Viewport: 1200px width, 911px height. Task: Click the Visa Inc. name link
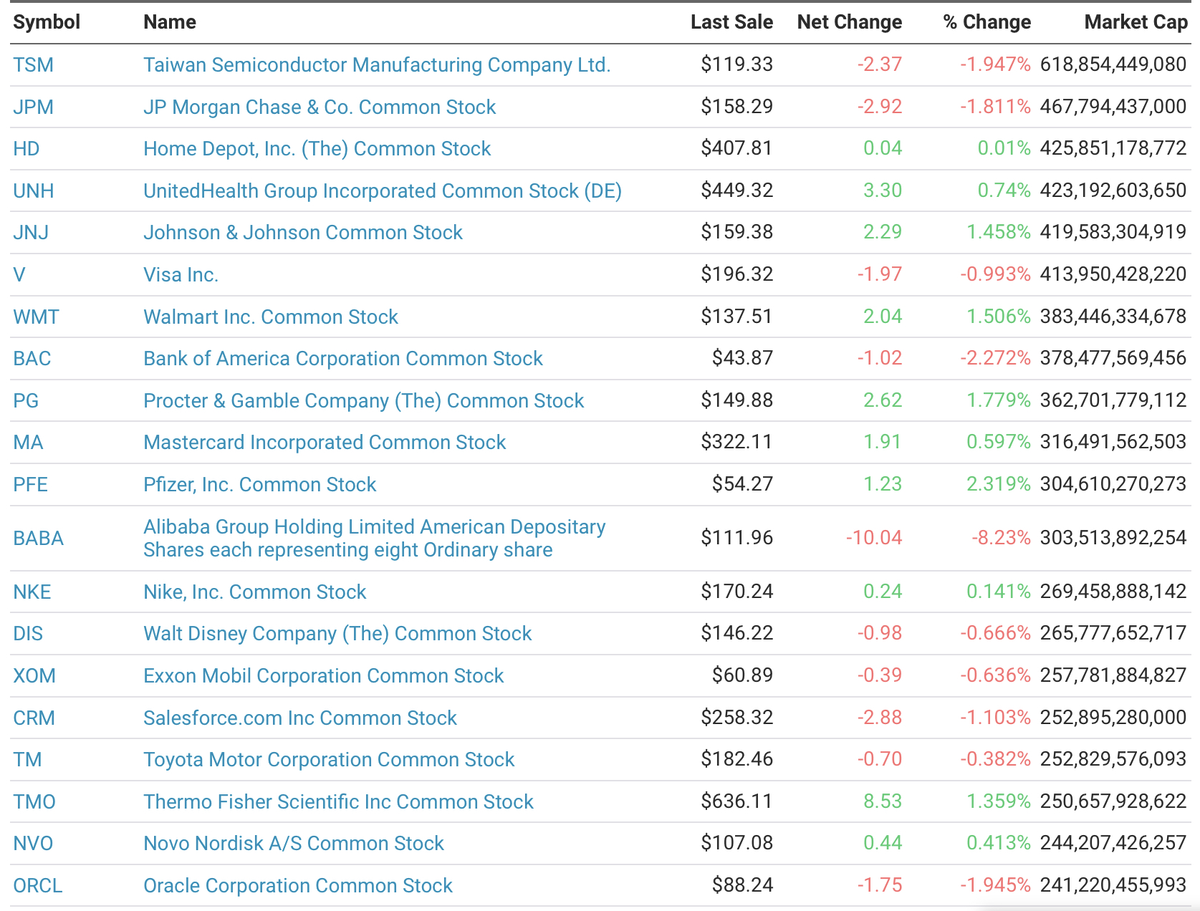coord(181,275)
